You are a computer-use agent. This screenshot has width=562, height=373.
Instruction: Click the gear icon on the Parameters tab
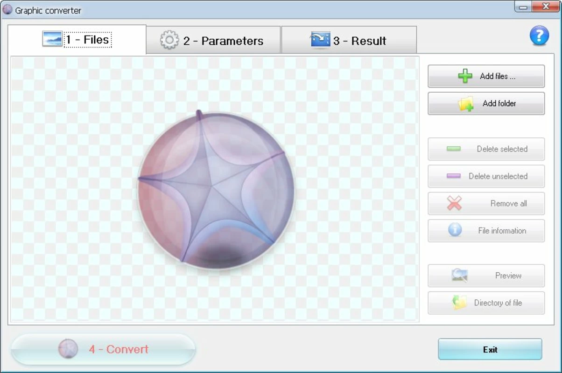169,40
